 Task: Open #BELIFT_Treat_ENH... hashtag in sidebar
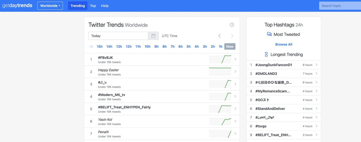pyautogui.click(x=273, y=135)
